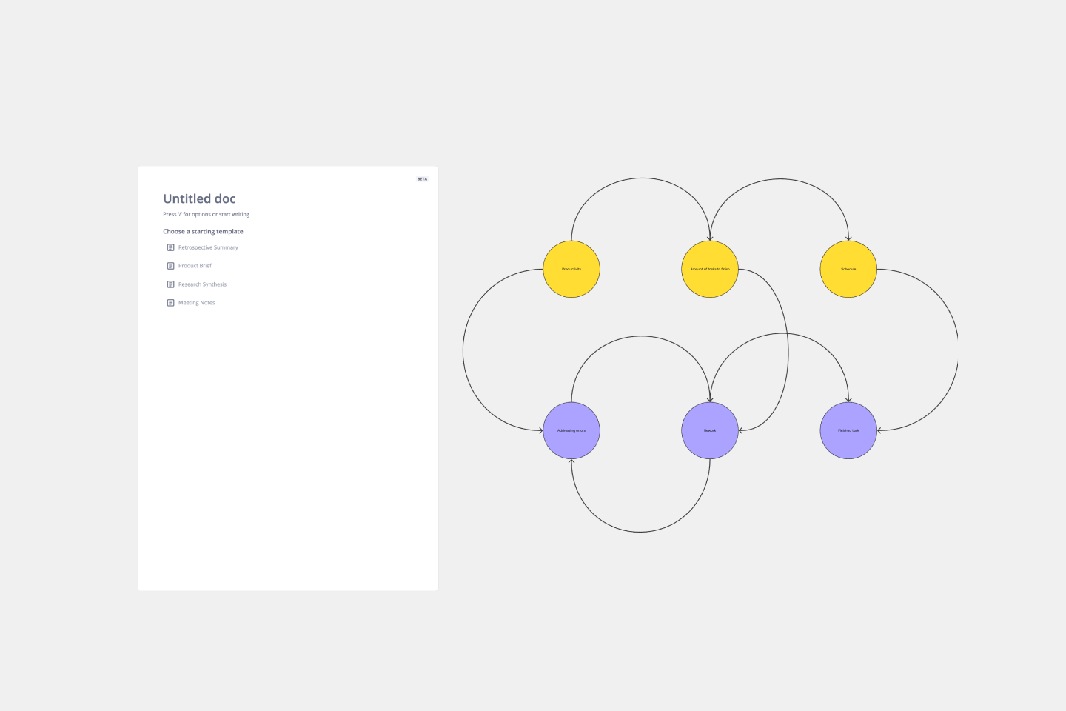Pick the Research Synthesis template label
The width and height of the screenshot is (1066, 711).
[x=202, y=284]
